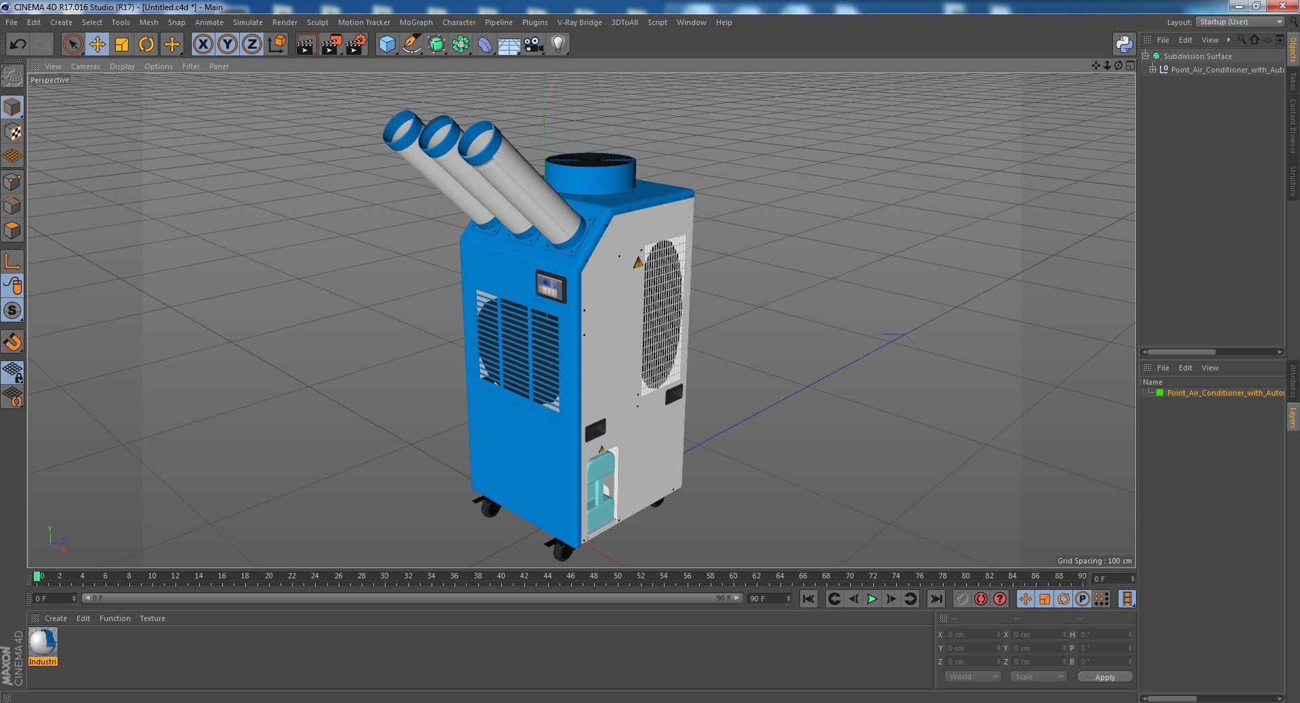
Task: Open the MoGraph menu
Action: pos(416,22)
